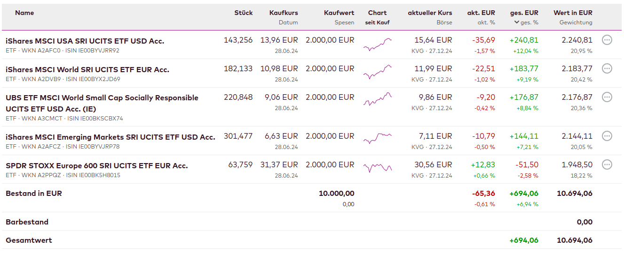Open SPDR STOXX Europe 600 SRI ETF link
Screen dimensions: 624x269
(x=96, y=166)
